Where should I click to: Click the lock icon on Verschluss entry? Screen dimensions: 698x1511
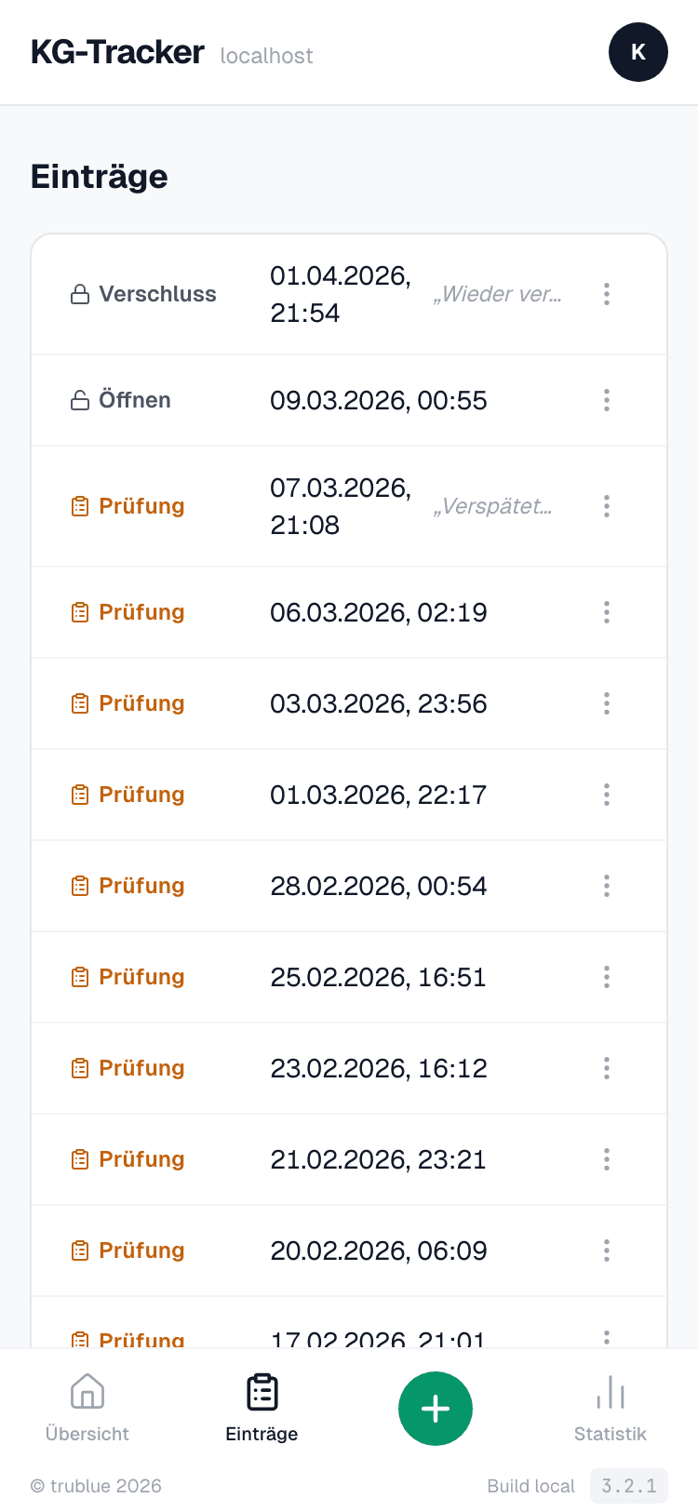pos(80,295)
